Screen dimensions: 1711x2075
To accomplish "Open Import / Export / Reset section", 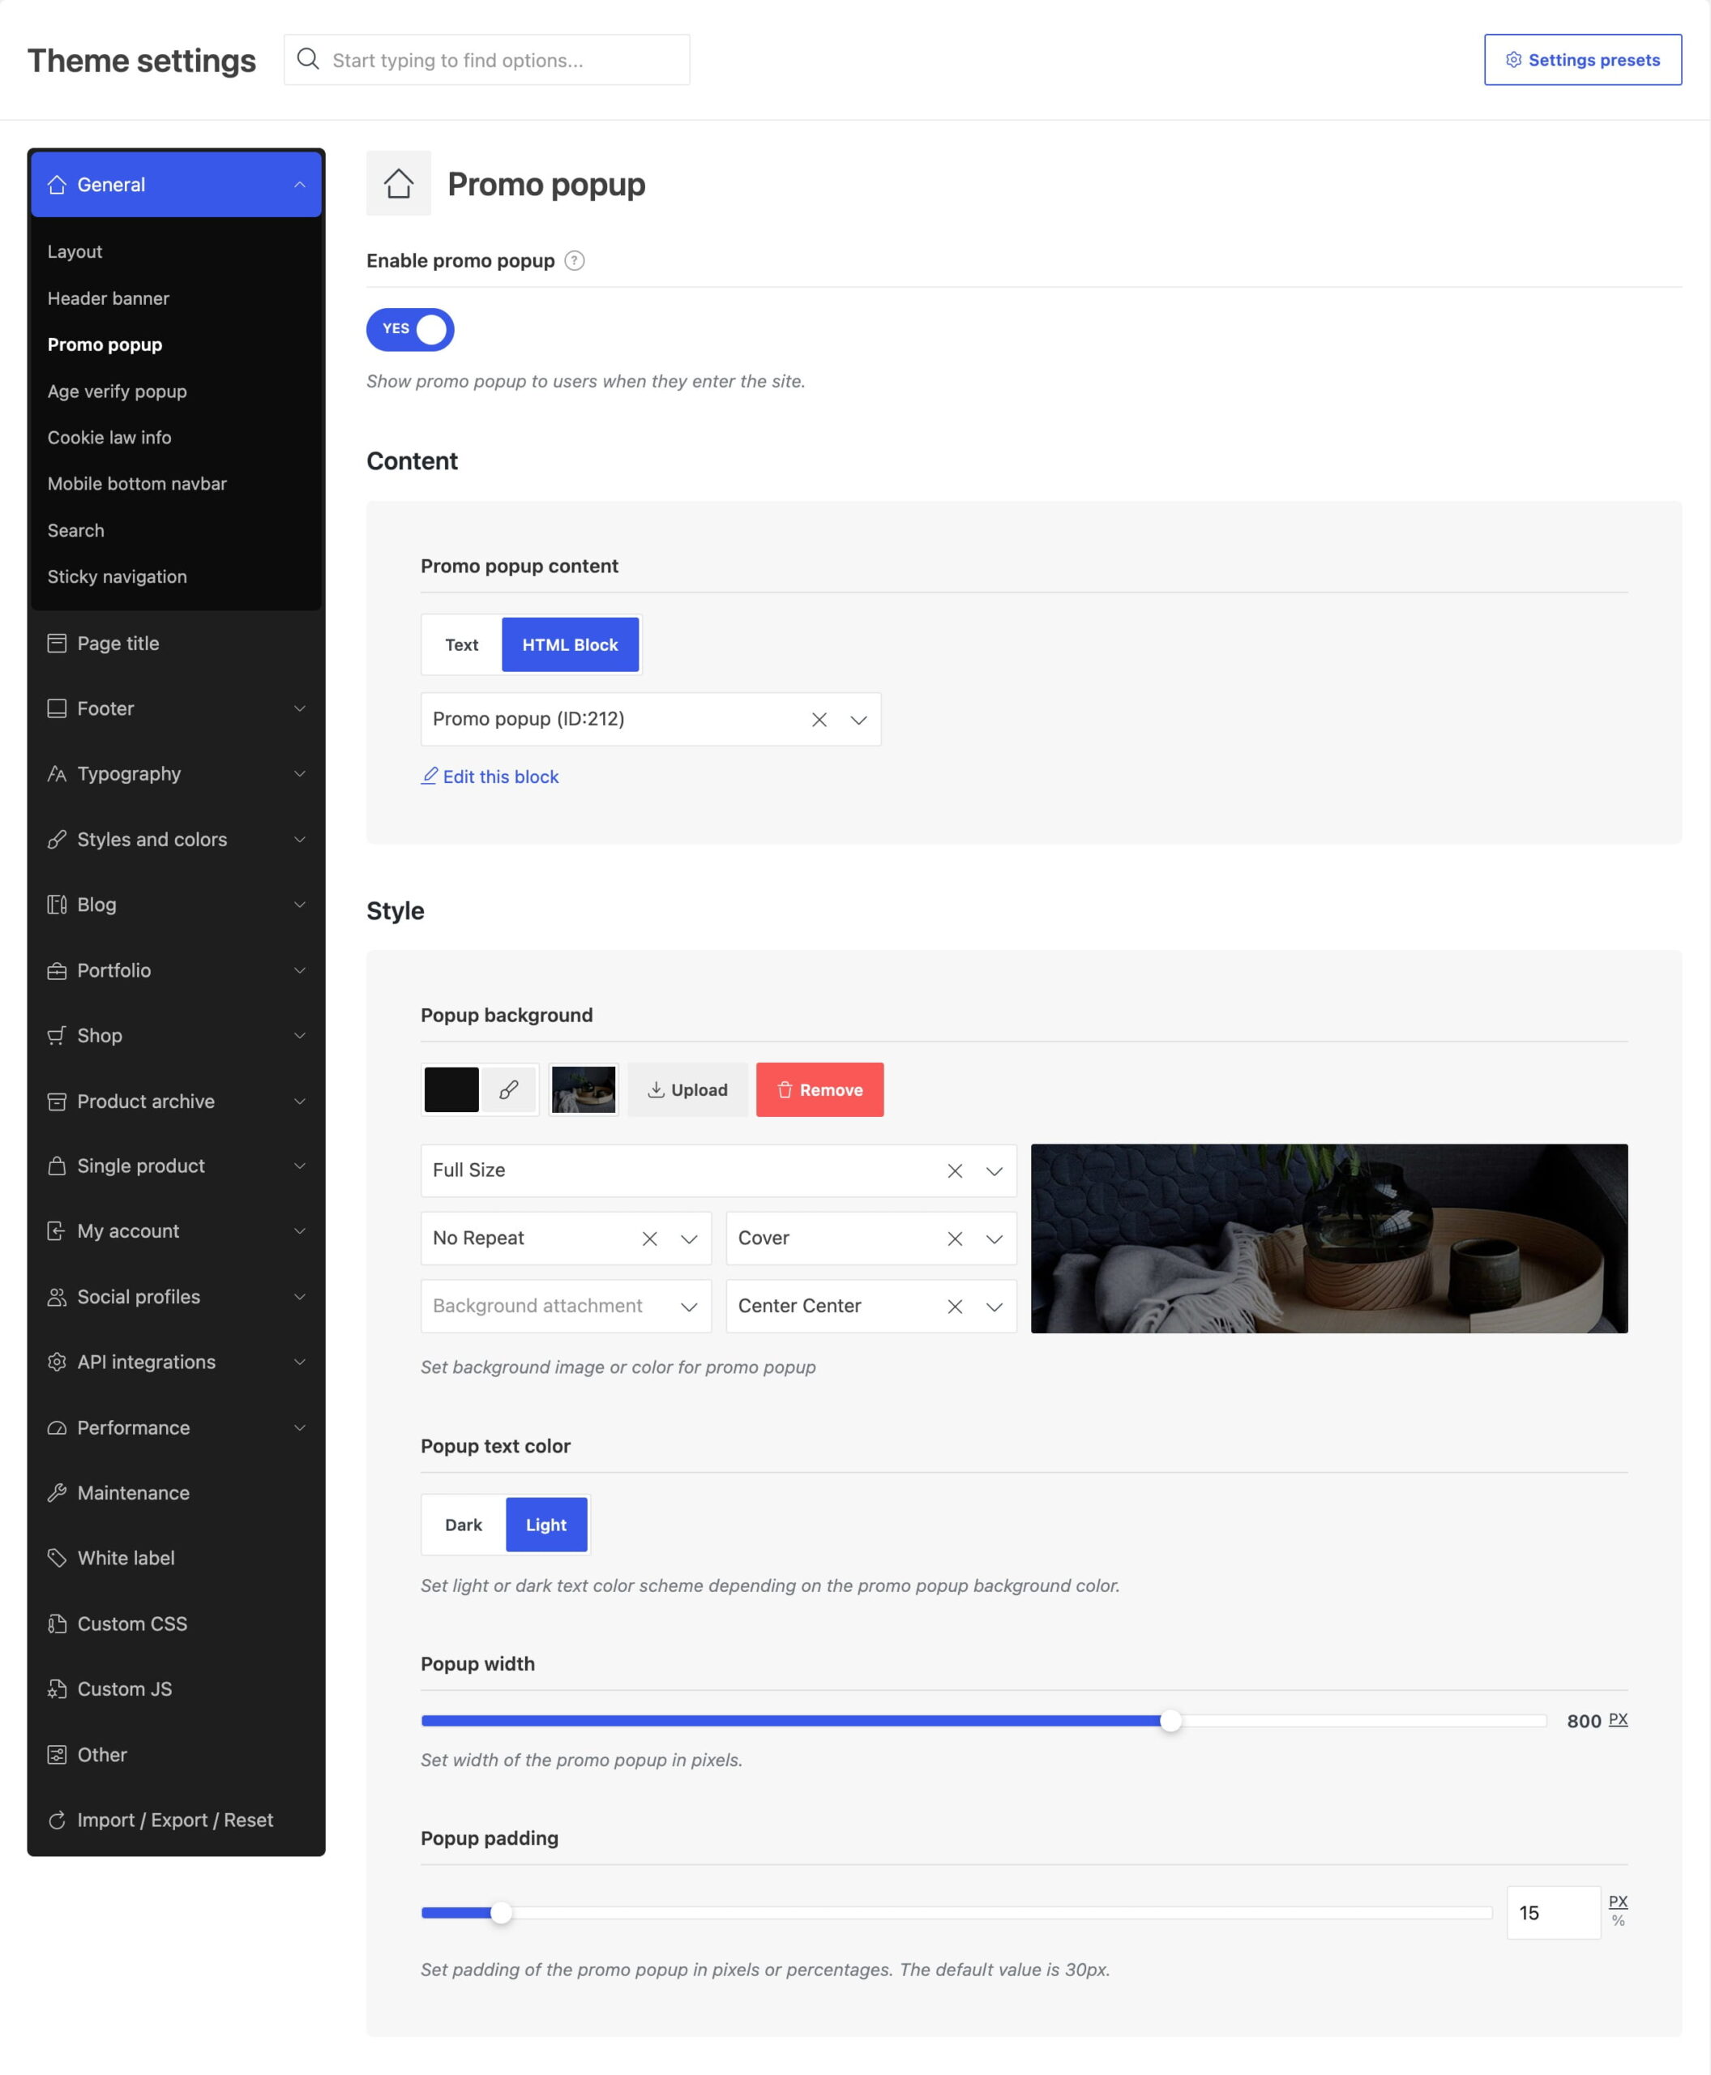I will (175, 1820).
